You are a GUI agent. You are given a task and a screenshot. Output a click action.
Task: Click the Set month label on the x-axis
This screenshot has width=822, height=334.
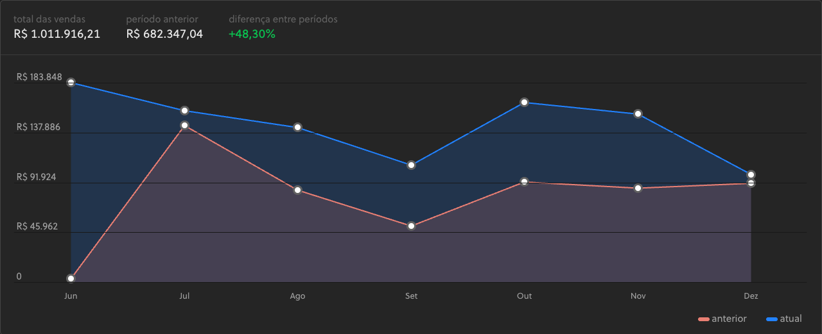click(411, 296)
